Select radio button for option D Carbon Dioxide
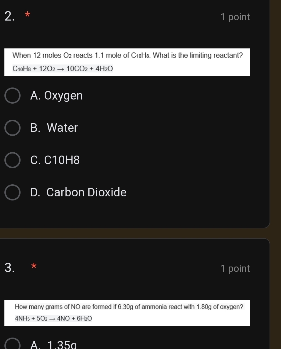 13,192
